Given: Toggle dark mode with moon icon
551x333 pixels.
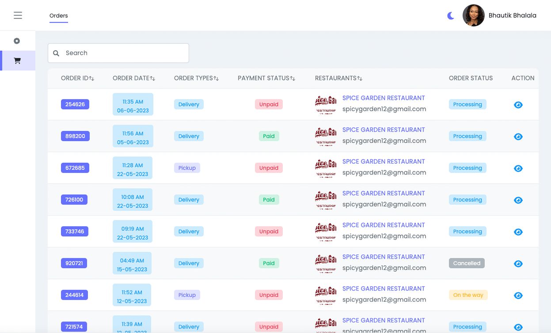Looking at the screenshot, I should [451, 16].
